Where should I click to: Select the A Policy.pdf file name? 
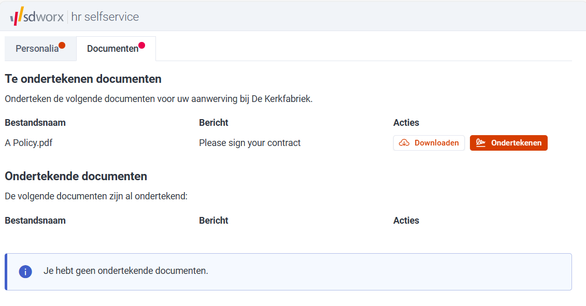tap(28, 143)
